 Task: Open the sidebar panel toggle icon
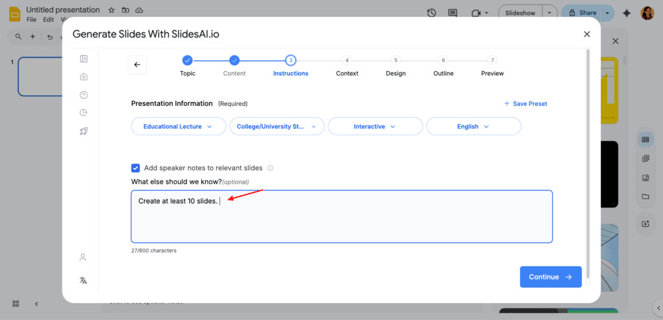point(84,59)
